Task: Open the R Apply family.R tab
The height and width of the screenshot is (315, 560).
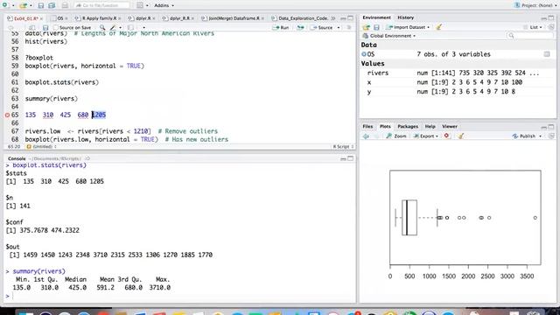Action: tap(98, 18)
